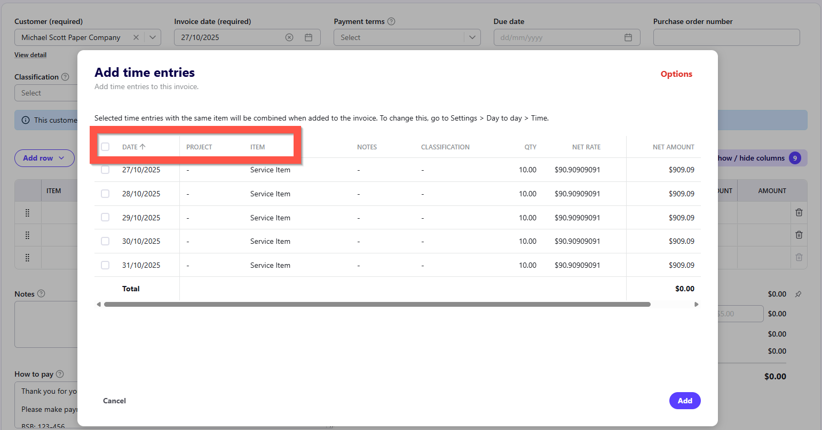Click the left arrow of time entries scrollbar

99,304
